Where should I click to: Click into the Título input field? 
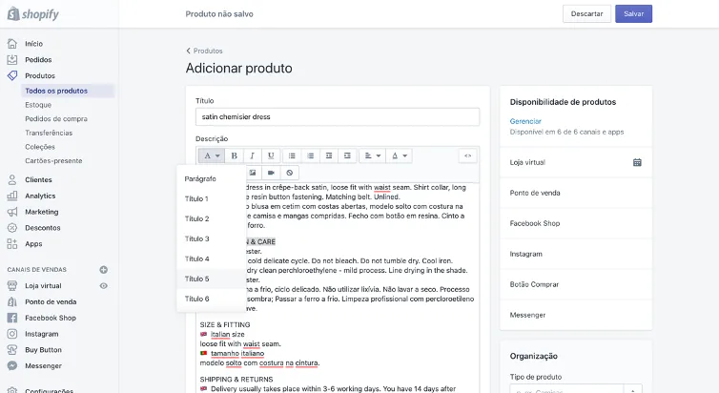338,117
